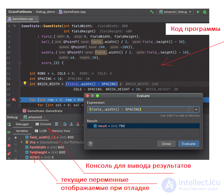
Task: Click the Build hammer icon
Action: pyautogui.click(x=152, y=12)
